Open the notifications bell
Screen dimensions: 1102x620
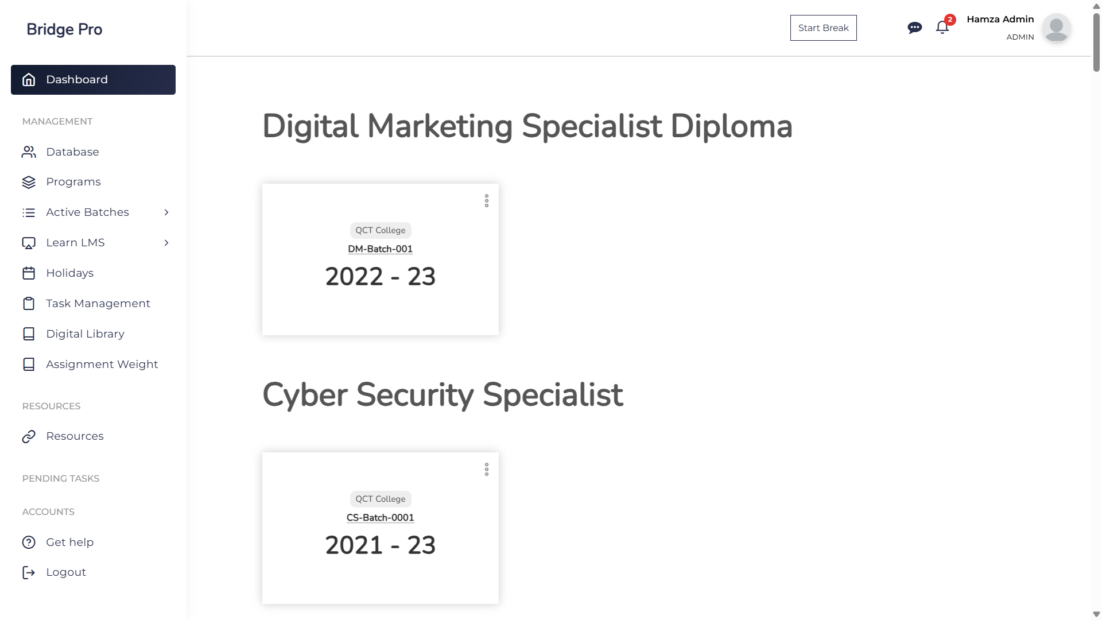point(942,28)
